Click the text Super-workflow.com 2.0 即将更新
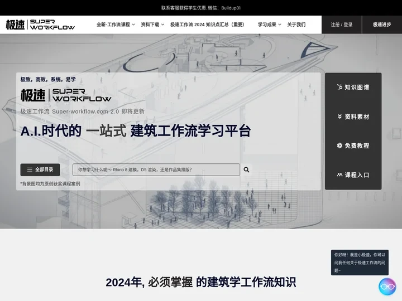Viewport: 402px width, 301px height. (98, 111)
